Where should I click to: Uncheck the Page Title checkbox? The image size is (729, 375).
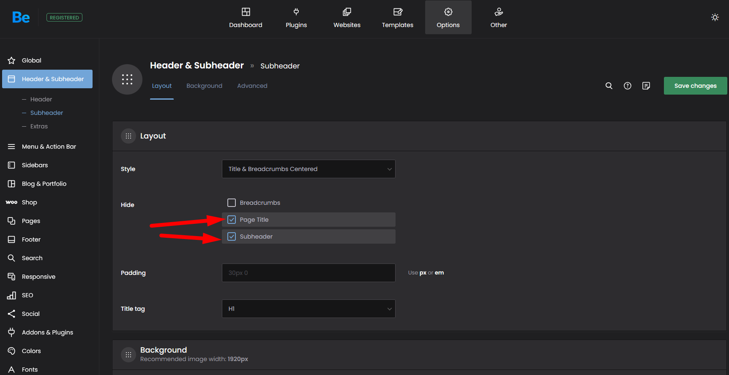pyautogui.click(x=232, y=220)
